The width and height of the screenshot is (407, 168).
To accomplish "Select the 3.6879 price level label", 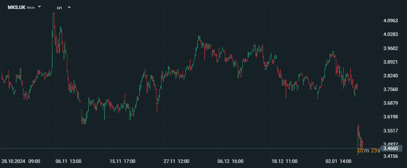I will (391, 103).
